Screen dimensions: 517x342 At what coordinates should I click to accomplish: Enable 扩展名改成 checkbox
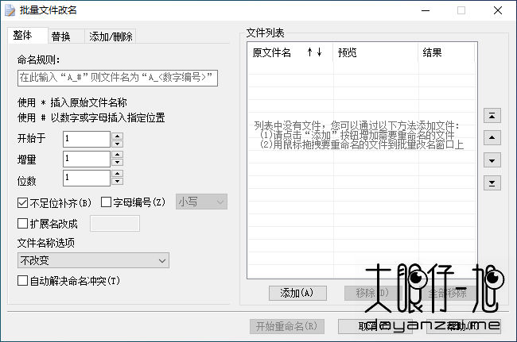click(22, 223)
